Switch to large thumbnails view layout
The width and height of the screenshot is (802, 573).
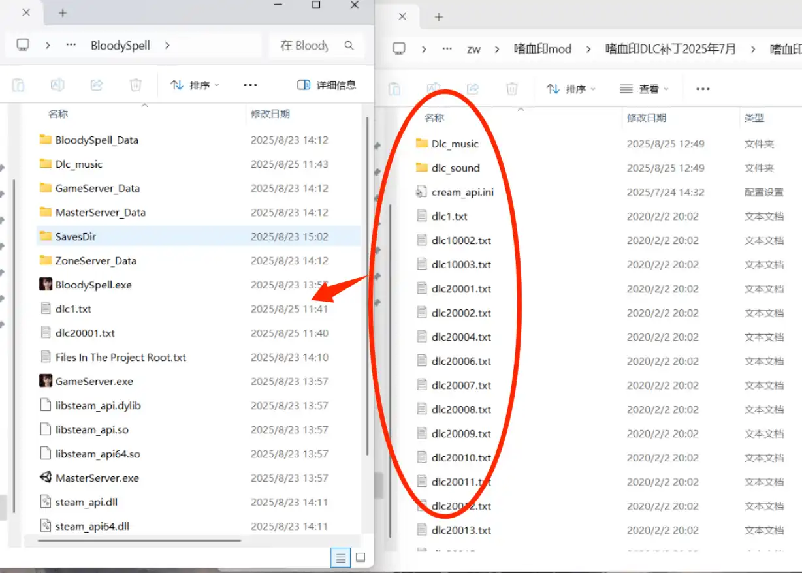coord(360,558)
